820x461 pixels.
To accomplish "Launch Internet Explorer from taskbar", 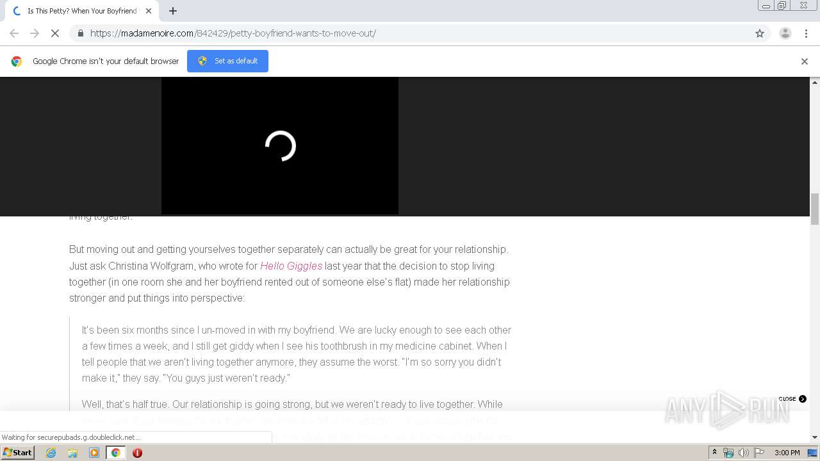I will tap(51, 453).
